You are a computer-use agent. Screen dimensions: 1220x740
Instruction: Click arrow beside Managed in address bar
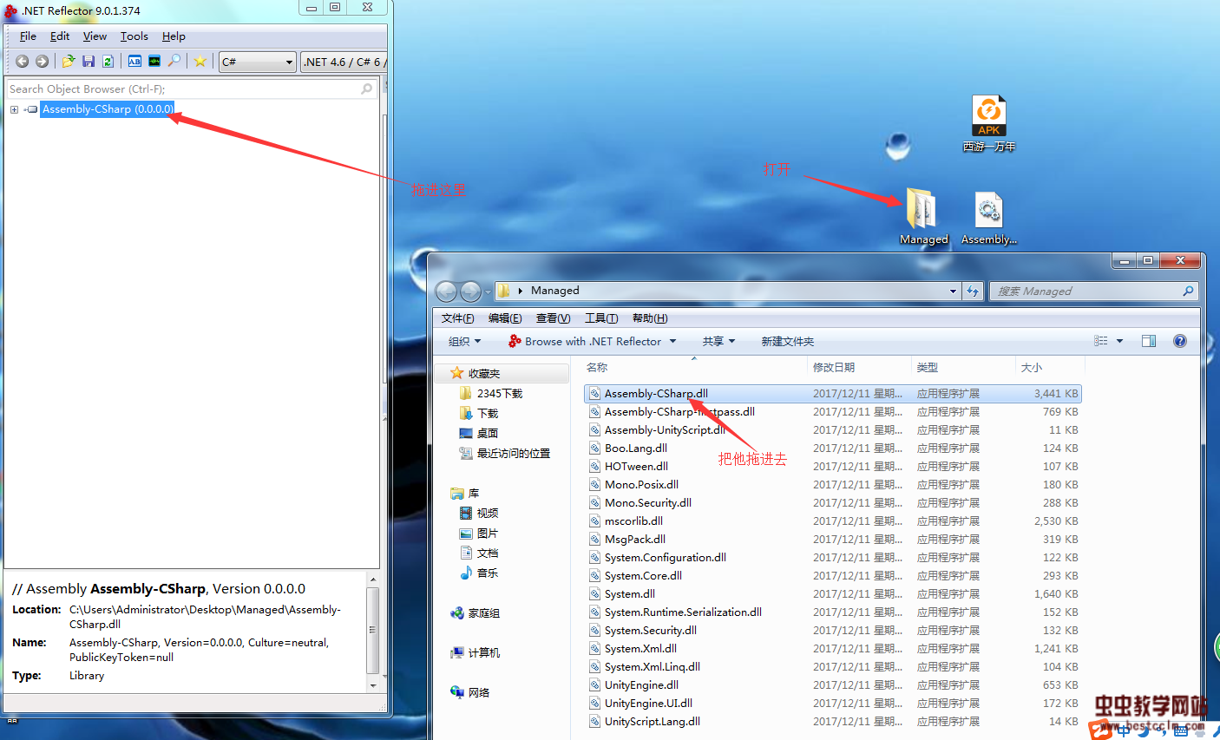(520, 291)
